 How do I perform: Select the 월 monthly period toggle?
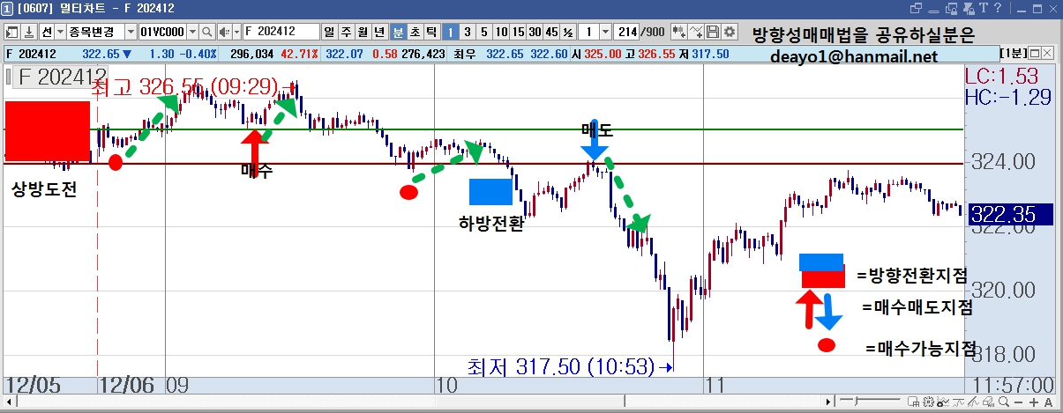363,32
